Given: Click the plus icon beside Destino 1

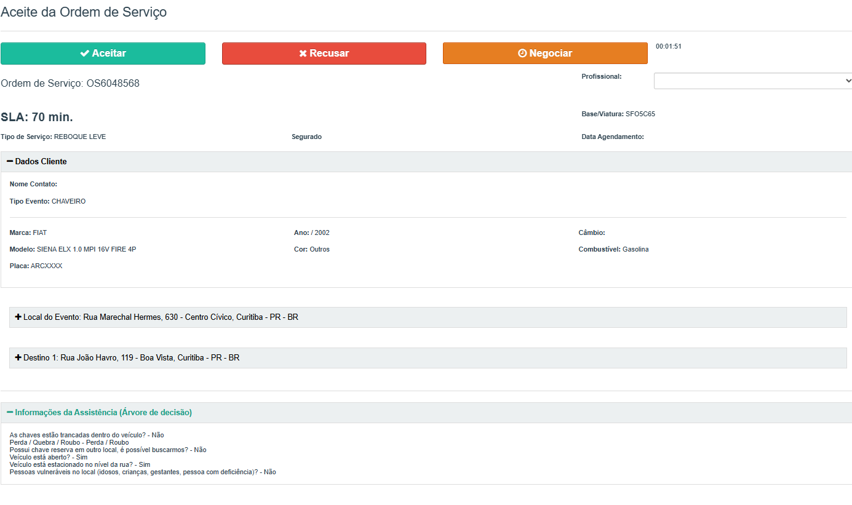Looking at the screenshot, I should 18,357.
